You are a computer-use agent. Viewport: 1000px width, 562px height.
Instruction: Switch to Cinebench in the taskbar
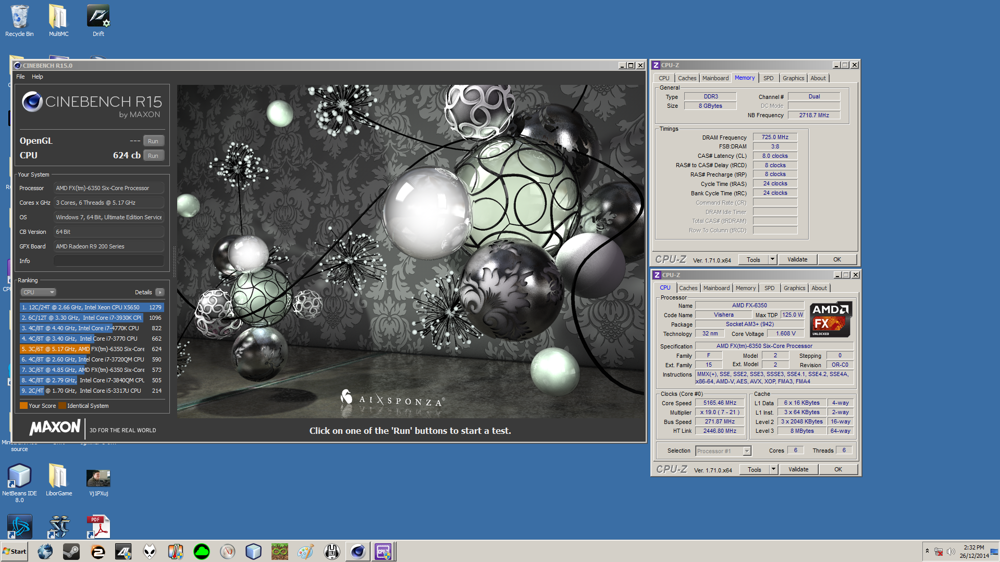(358, 552)
